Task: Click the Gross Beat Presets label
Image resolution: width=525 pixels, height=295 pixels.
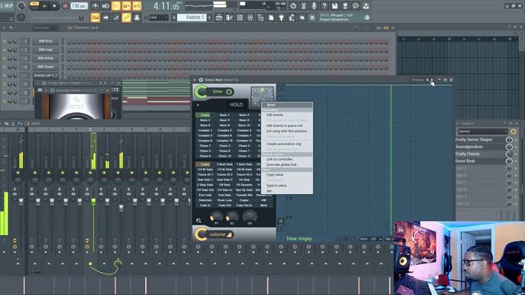Action: click(x=418, y=80)
